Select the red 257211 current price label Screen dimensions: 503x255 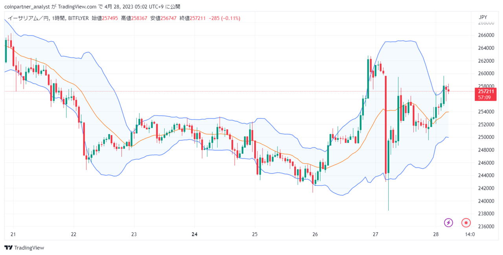pyautogui.click(x=486, y=91)
